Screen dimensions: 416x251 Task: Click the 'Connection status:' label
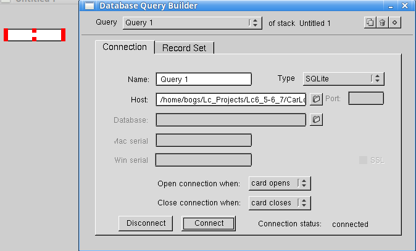(289, 224)
